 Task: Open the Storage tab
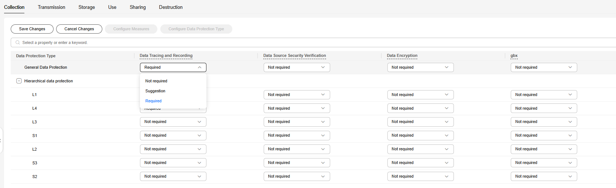tap(86, 7)
